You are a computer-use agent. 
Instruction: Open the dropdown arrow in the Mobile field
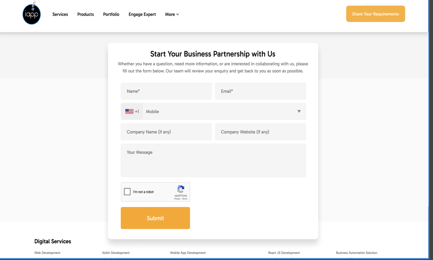pyautogui.click(x=299, y=112)
